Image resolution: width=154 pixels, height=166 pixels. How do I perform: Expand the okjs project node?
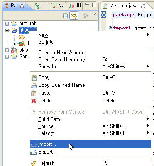[7, 50]
